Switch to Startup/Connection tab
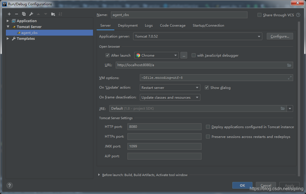This screenshot has width=306, height=194. [x=208, y=26]
